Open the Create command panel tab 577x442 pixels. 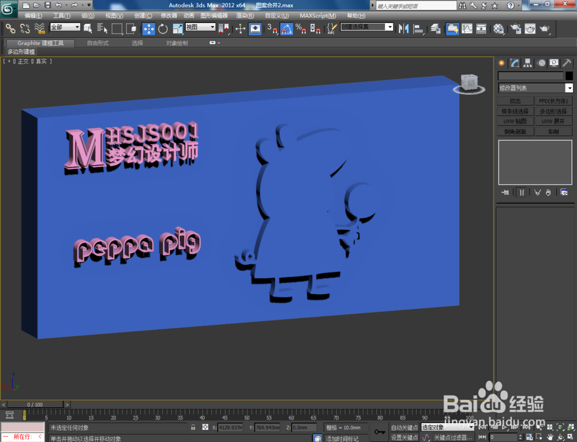(501, 63)
